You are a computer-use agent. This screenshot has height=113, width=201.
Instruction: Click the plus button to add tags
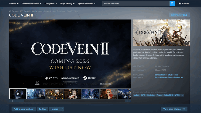183,95
